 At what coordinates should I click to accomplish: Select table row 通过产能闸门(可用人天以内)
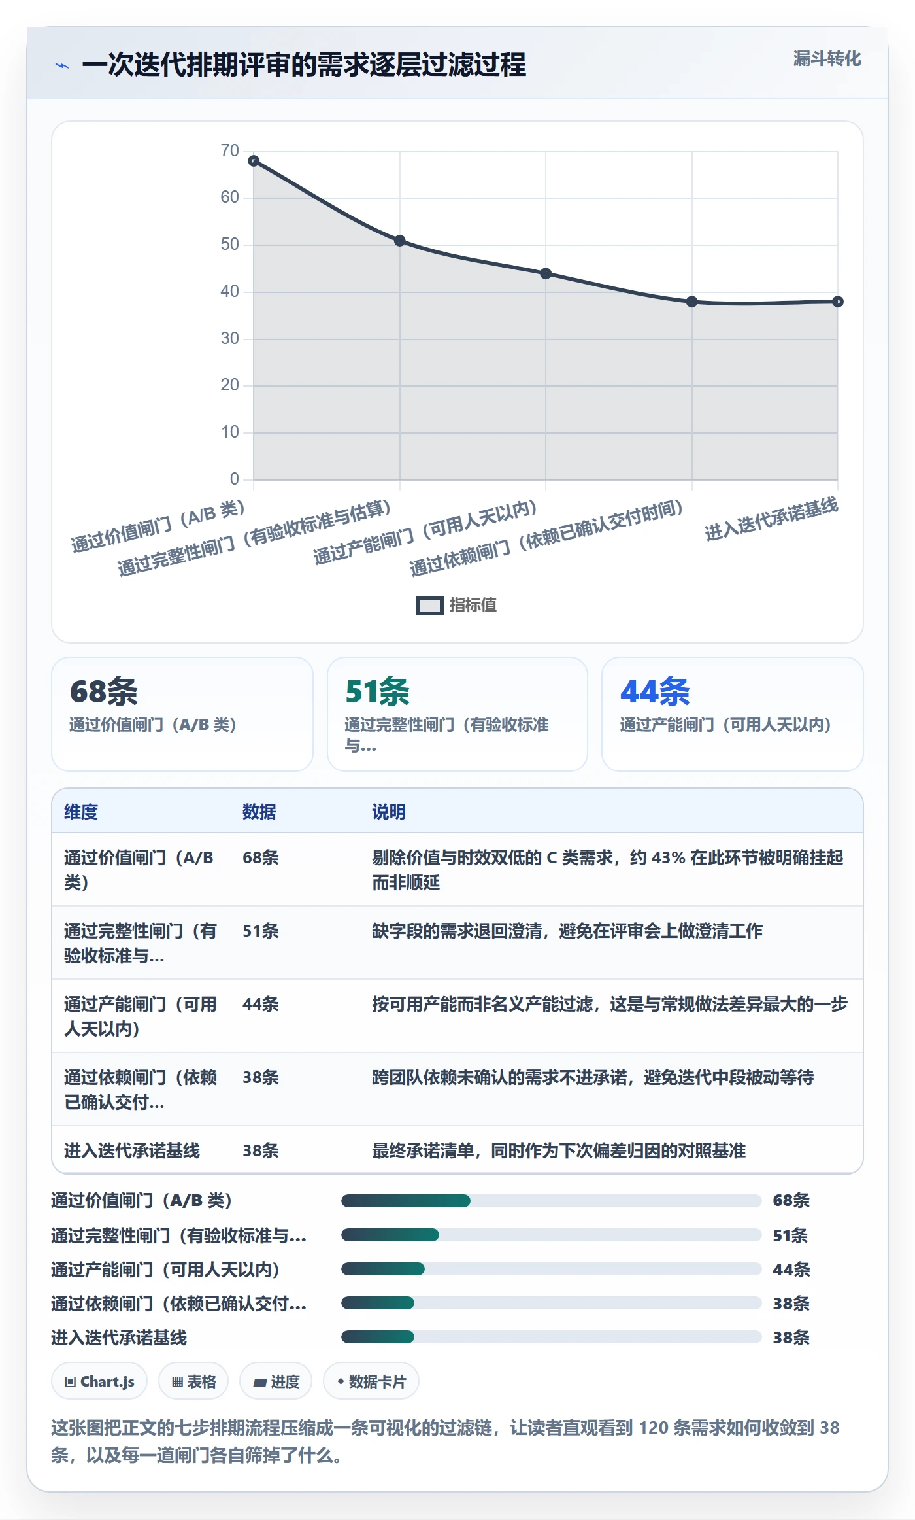click(457, 1016)
